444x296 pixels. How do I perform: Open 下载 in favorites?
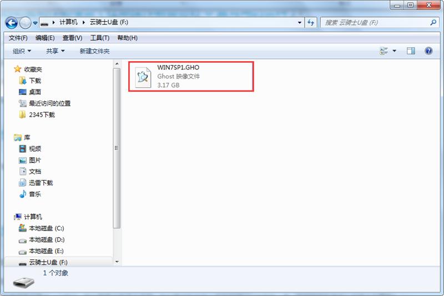tap(35, 81)
